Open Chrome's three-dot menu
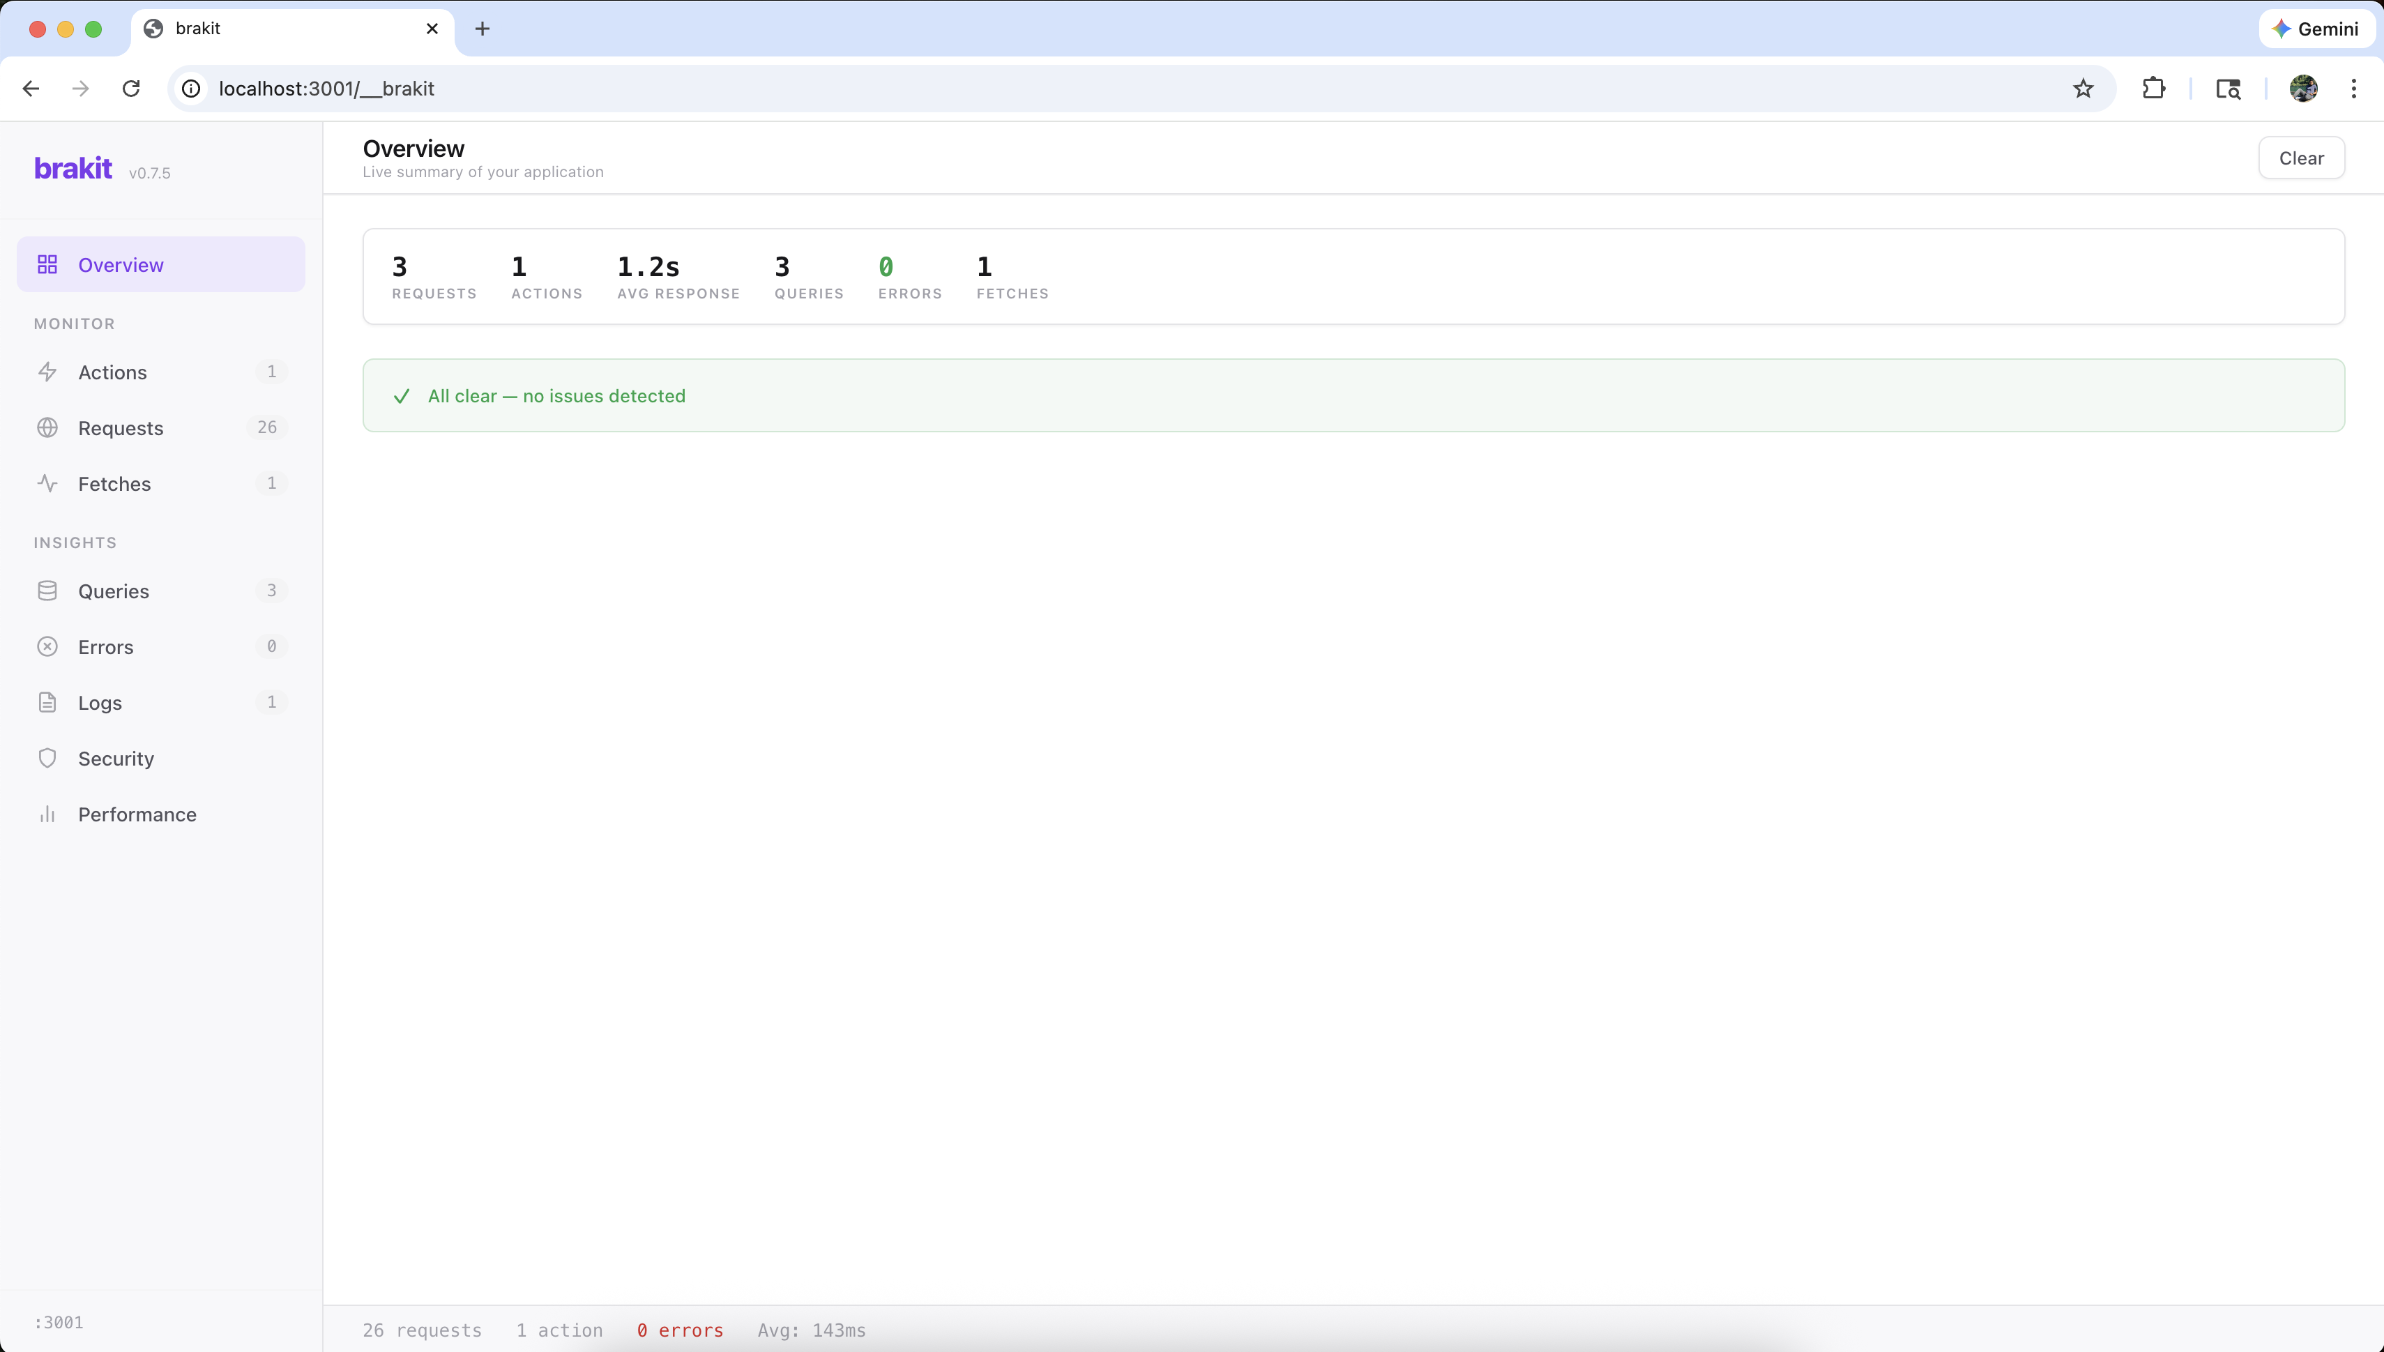 [x=2354, y=89]
